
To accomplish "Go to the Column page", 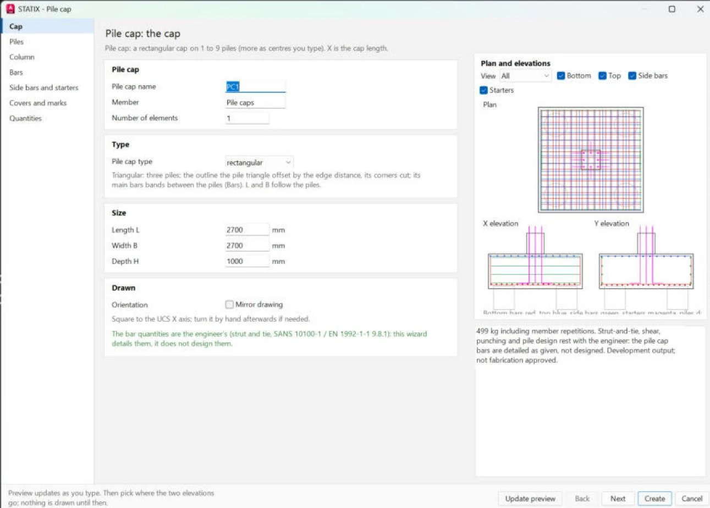I will [x=47, y=57].
